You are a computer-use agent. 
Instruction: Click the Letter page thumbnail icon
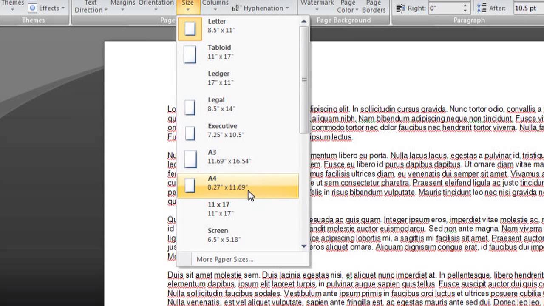click(x=190, y=28)
